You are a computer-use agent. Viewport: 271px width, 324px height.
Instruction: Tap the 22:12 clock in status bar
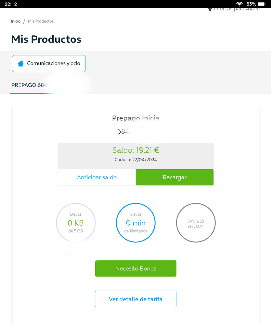tap(11, 4)
